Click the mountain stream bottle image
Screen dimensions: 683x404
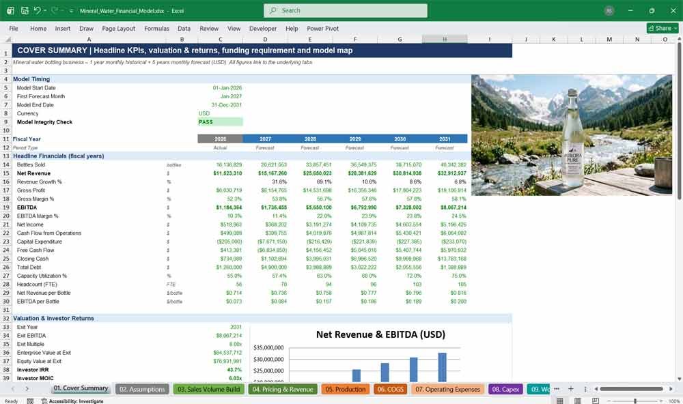click(572, 135)
